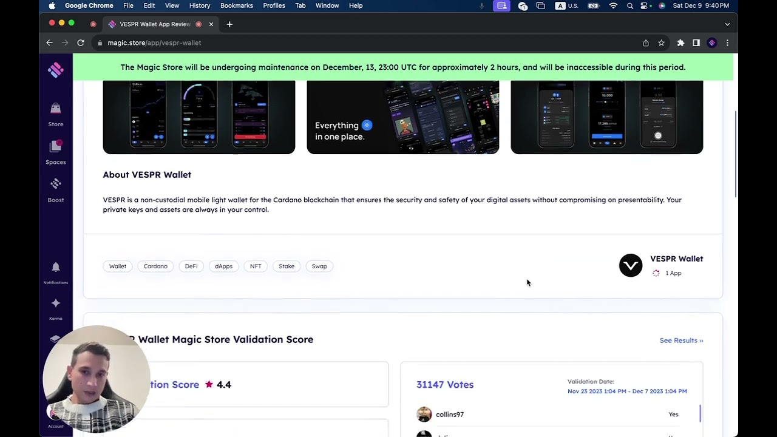Click the dApps tag

(223, 266)
